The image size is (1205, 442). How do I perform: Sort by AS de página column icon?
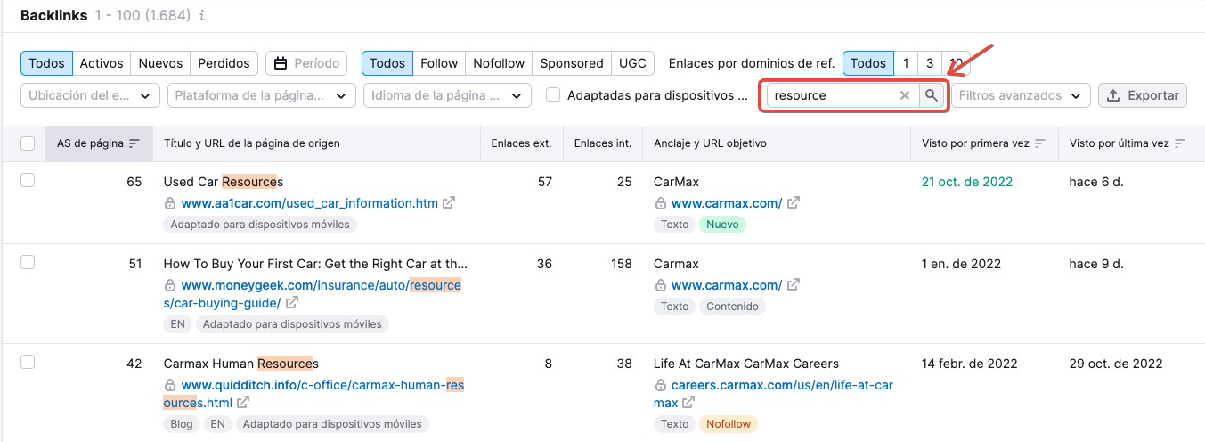[x=134, y=143]
